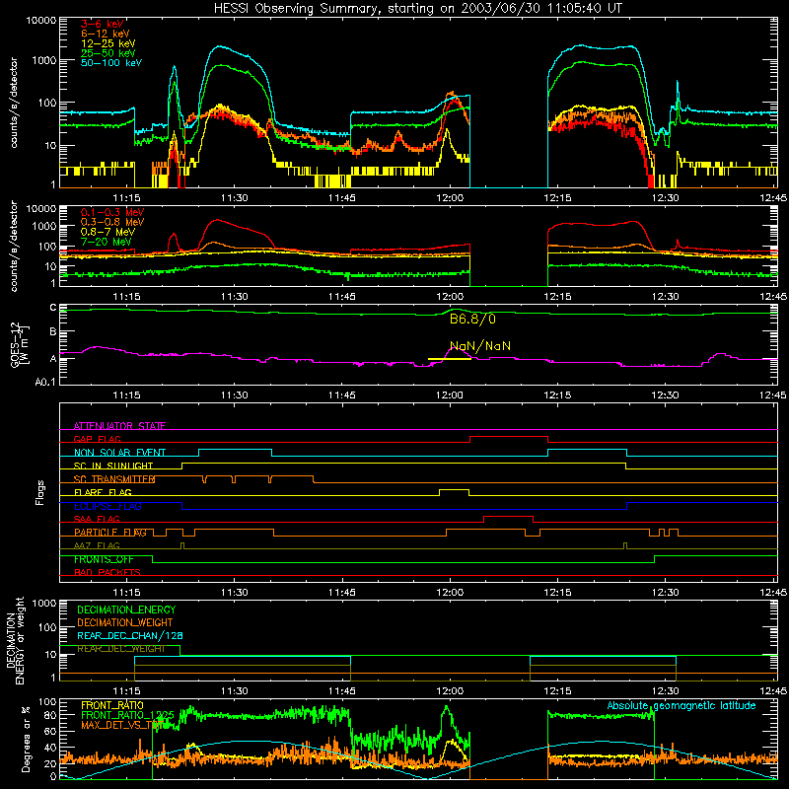Click the NaN/NaN annotation in GOES panel
789x789 pixels.
480,346
